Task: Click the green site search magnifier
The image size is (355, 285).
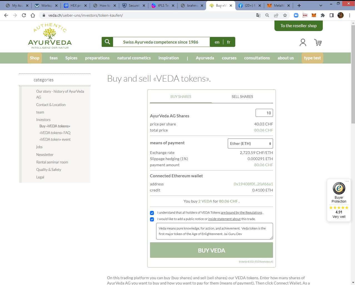Action: tap(107, 42)
